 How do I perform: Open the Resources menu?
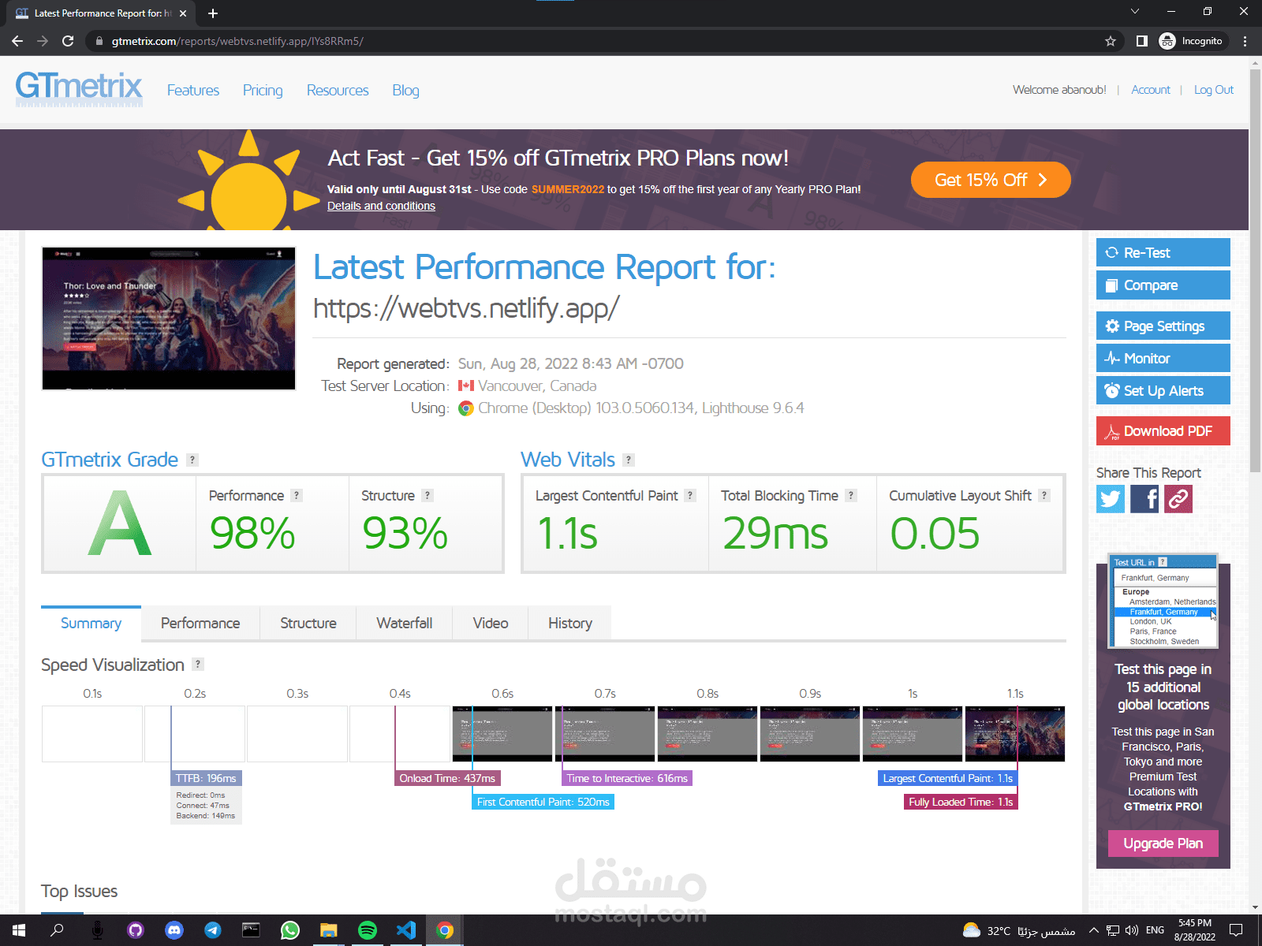point(338,91)
